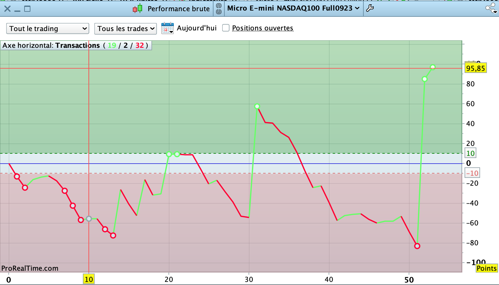Enable the Positions ouvertes checkbox
Viewport: 499px width, 285px height.
coord(226,28)
